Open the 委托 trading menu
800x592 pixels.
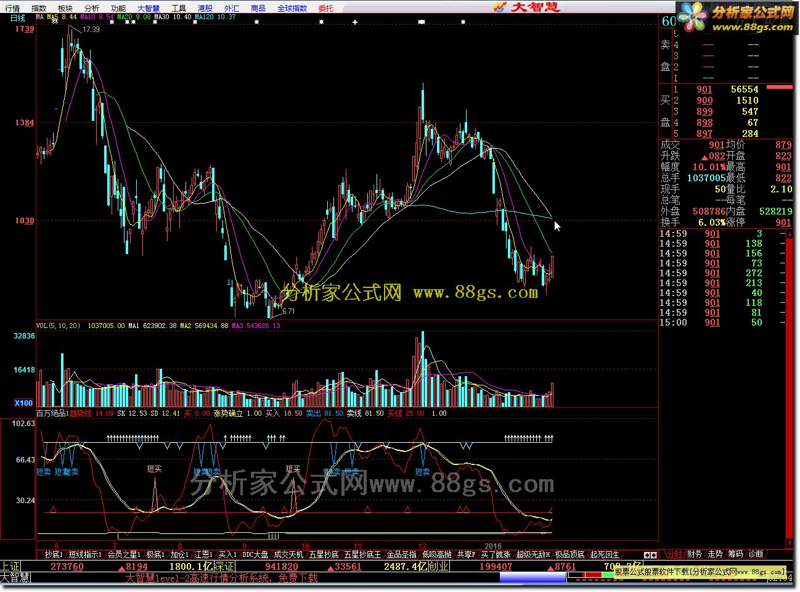(x=326, y=8)
